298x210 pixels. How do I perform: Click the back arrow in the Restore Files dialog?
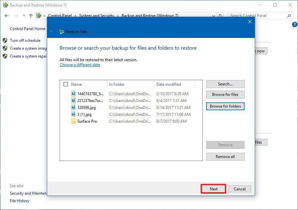pyautogui.click(x=52, y=31)
